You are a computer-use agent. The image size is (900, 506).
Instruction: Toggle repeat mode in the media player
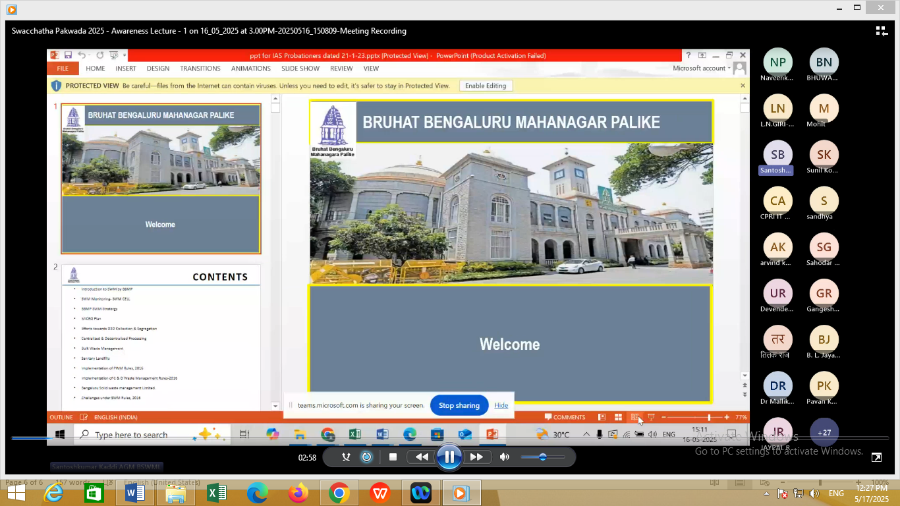tap(367, 457)
